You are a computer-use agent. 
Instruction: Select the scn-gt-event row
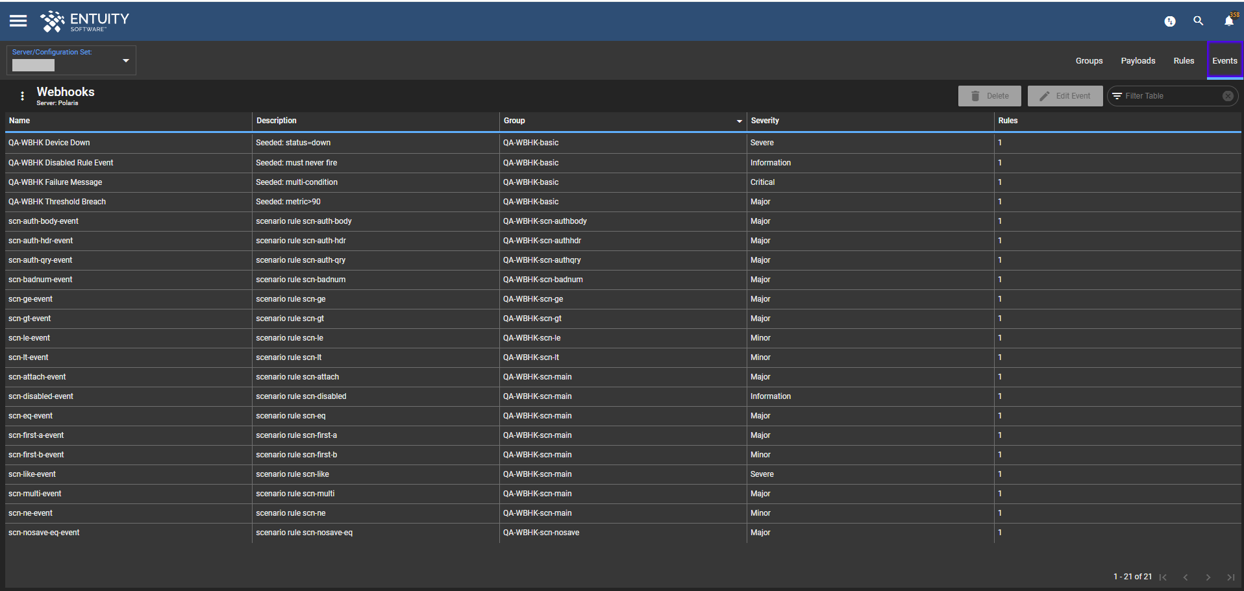623,319
